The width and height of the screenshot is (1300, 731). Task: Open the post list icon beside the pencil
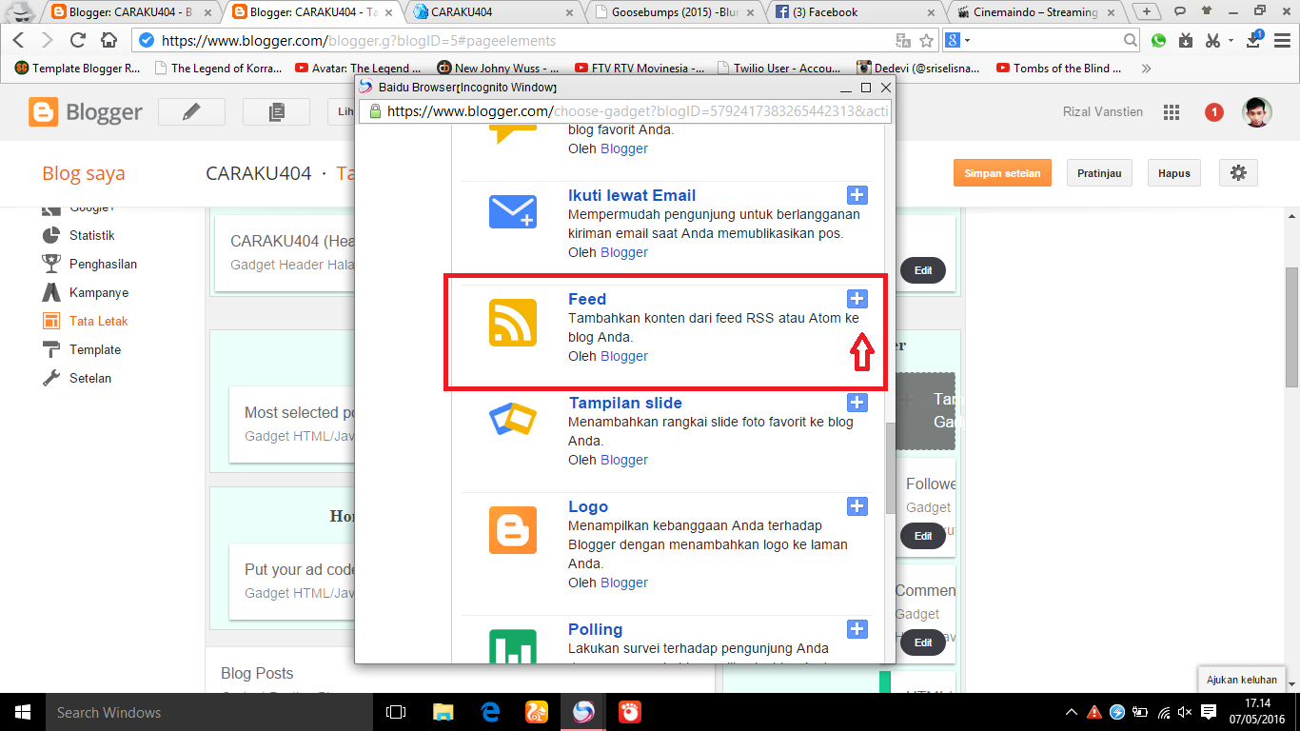275,111
